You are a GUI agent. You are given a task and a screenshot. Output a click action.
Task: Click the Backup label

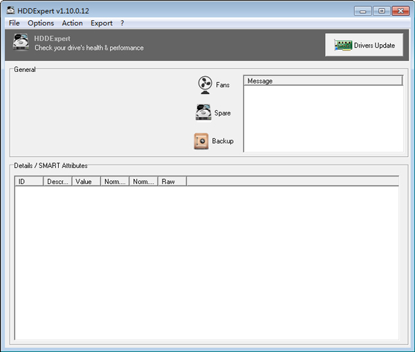tap(223, 141)
